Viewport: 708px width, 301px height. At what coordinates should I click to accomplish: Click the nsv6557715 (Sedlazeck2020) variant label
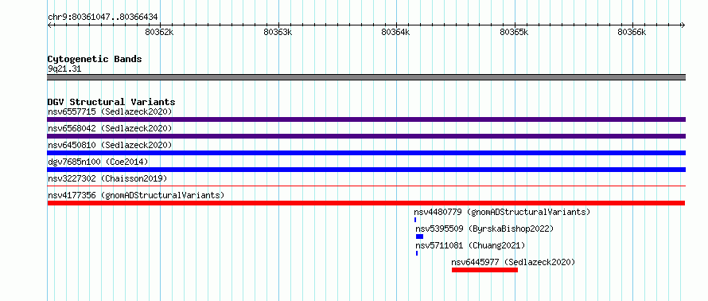(x=110, y=111)
